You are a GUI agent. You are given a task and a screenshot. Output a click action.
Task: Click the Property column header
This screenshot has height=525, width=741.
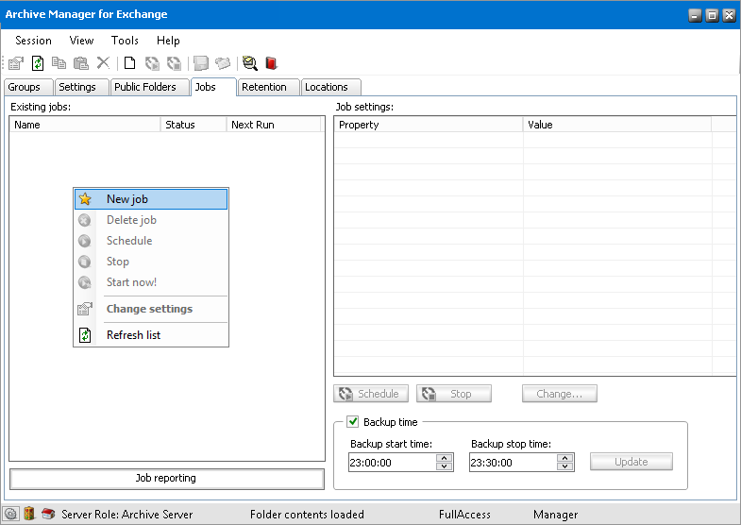[429, 125]
